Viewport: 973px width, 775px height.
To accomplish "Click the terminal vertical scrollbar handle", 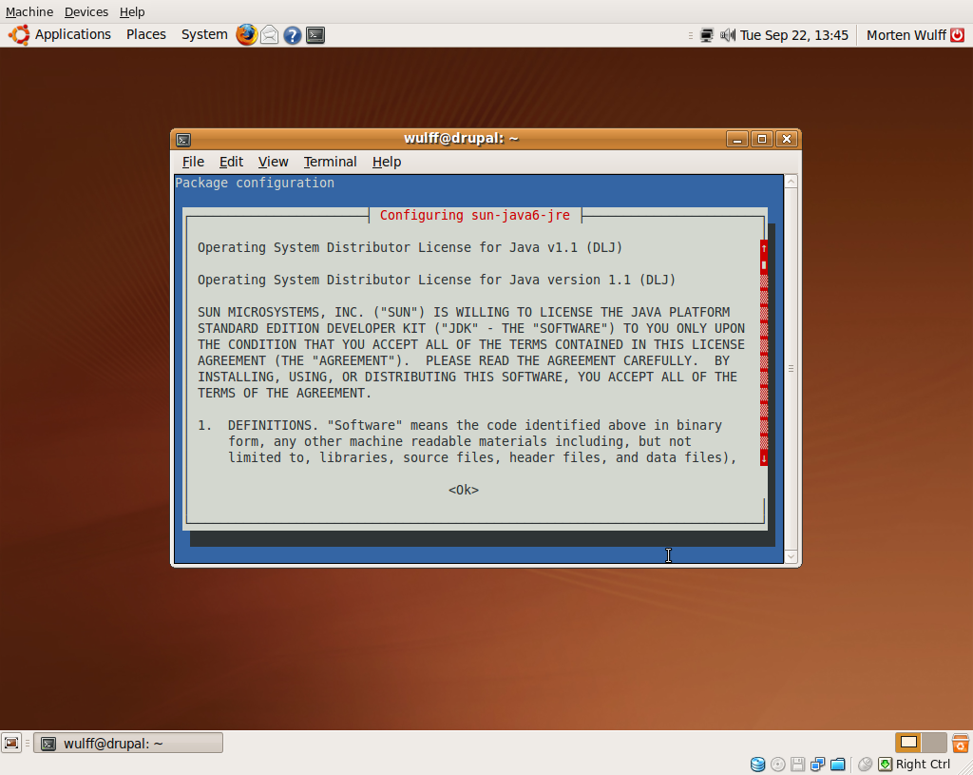I will pos(791,369).
